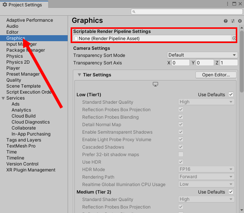Image resolution: width=244 pixels, height=213 pixels.
Task: Click the vertical scrollbar thumb in Graphics panel
Action: coord(241,61)
